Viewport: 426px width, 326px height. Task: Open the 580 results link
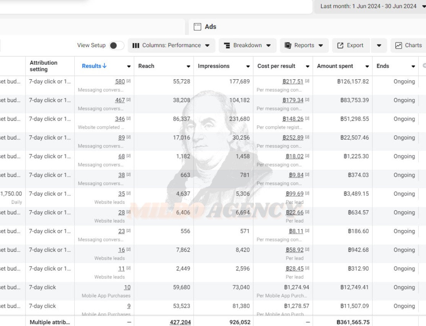[x=120, y=82]
